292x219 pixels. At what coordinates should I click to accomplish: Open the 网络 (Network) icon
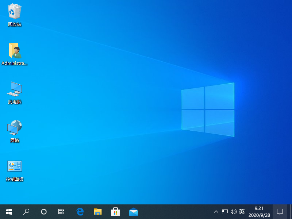point(15,128)
